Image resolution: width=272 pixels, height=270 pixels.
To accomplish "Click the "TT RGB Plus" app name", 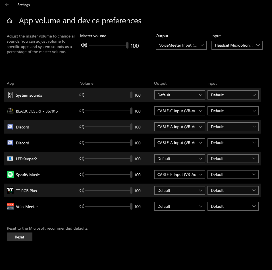I will point(26,191).
